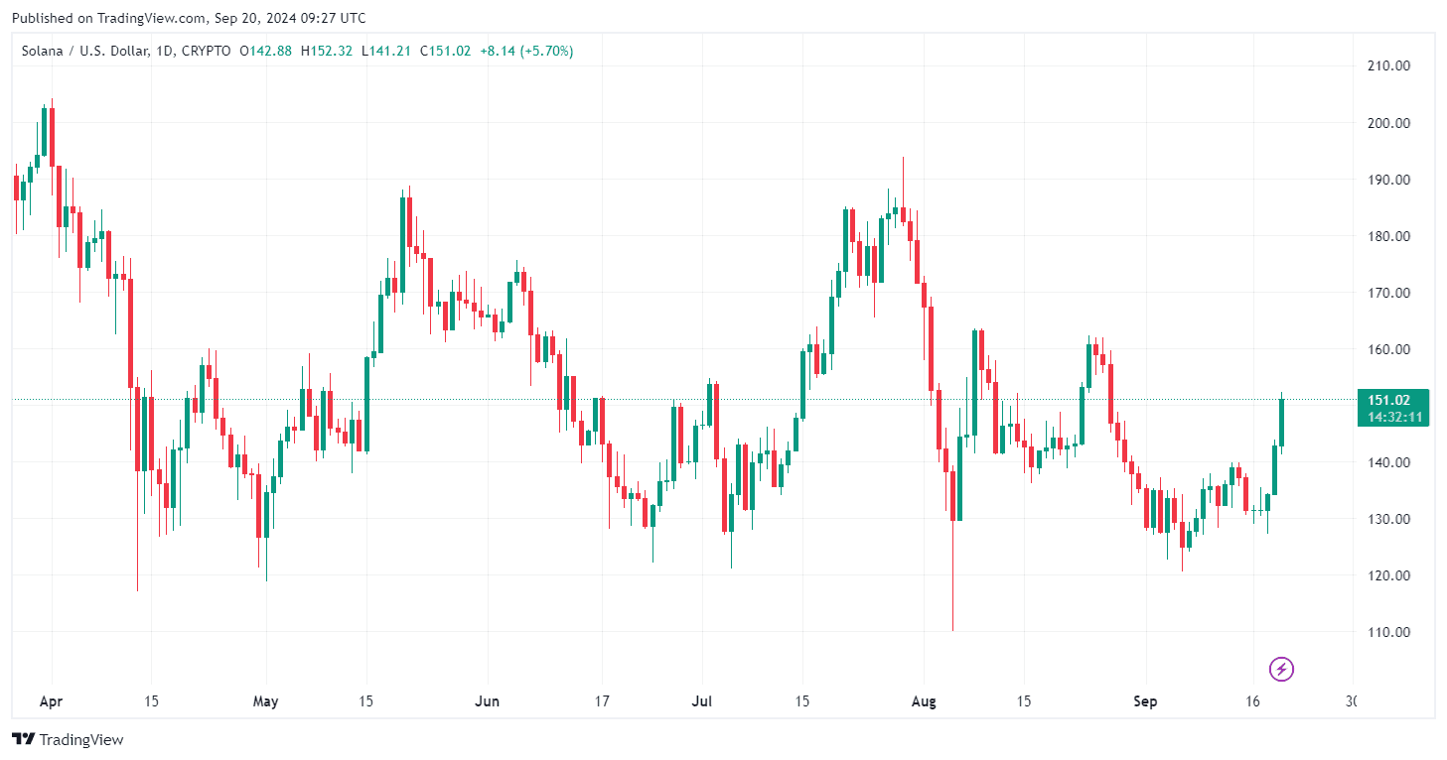Click the 14:32:11 countdown timer on price axis
Screen dimensions: 1447x760
(x=1395, y=418)
